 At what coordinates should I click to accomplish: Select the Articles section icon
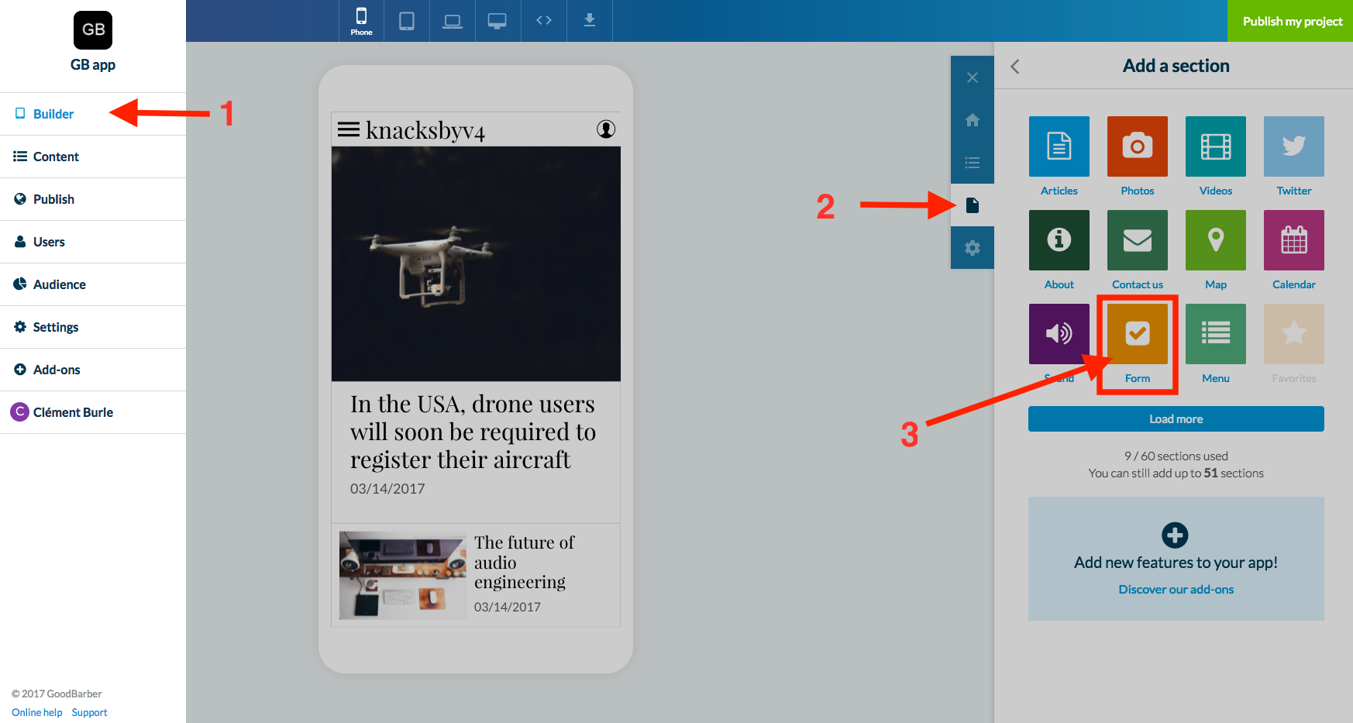[x=1059, y=146]
